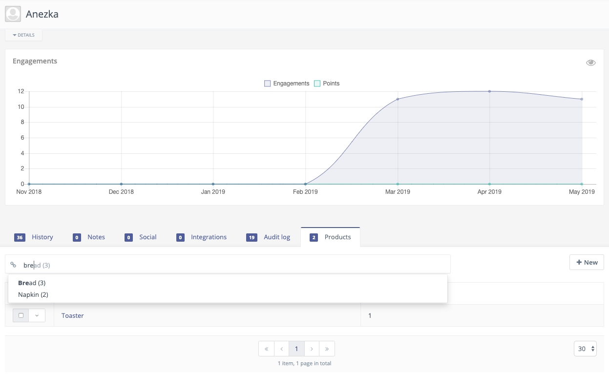Choose Napkin (2) in the suggestion list
This screenshot has width=609, height=374.
(33, 294)
